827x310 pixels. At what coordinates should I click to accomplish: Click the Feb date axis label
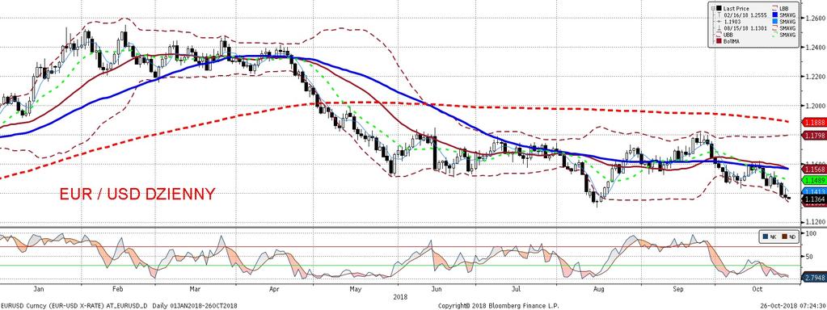[x=117, y=289]
